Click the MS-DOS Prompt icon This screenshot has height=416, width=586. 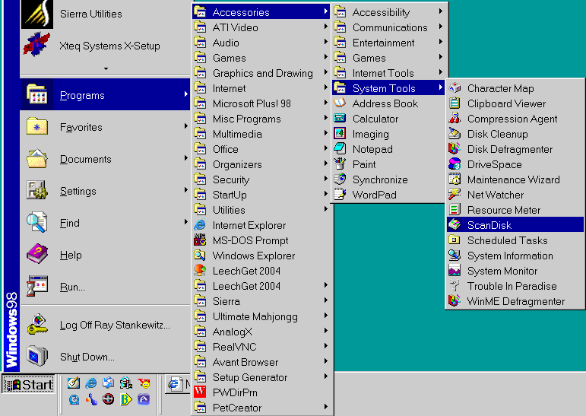click(200, 240)
